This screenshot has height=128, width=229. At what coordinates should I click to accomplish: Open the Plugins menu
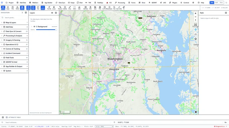point(173,3)
